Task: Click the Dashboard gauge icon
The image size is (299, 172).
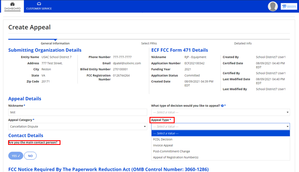Action: (x=12, y=4)
